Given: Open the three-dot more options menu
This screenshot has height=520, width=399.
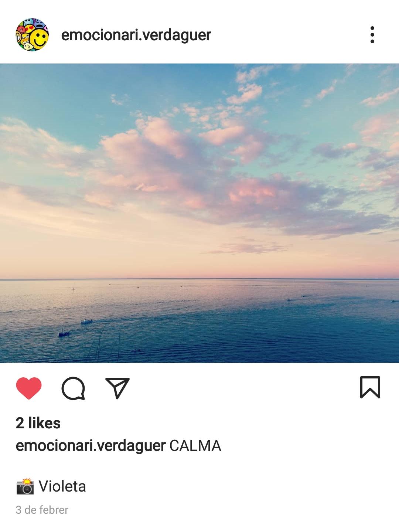Looking at the screenshot, I should pyautogui.click(x=372, y=35).
